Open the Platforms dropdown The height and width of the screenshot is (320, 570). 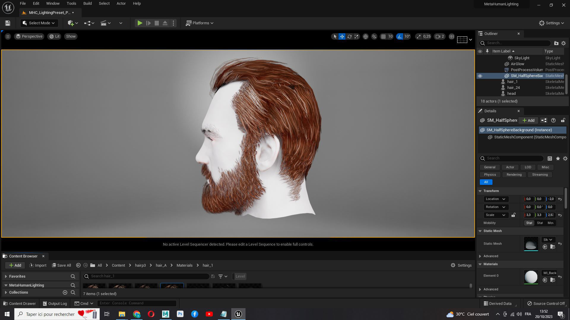(200, 23)
